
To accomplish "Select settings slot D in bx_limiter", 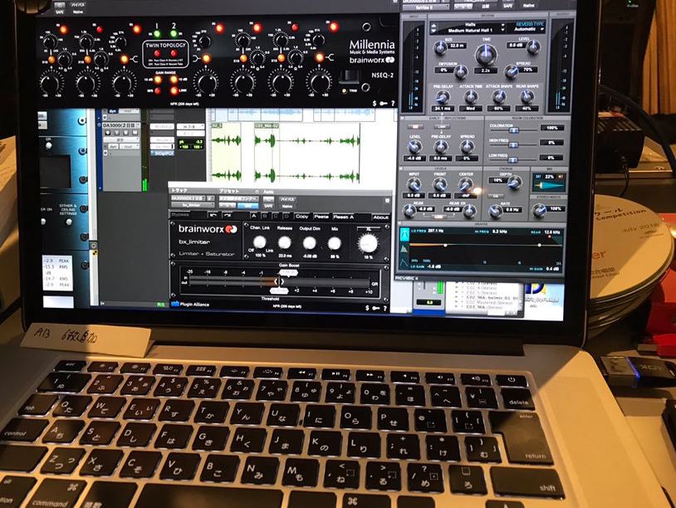I will [286, 216].
